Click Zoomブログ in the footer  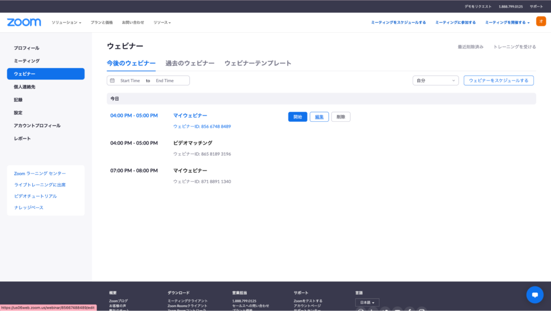[118, 301]
